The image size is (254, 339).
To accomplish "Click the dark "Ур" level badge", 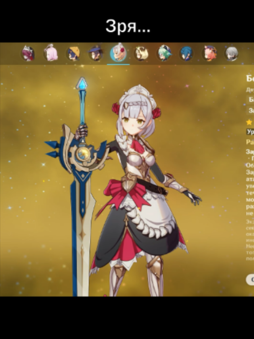I will (250, 132).
